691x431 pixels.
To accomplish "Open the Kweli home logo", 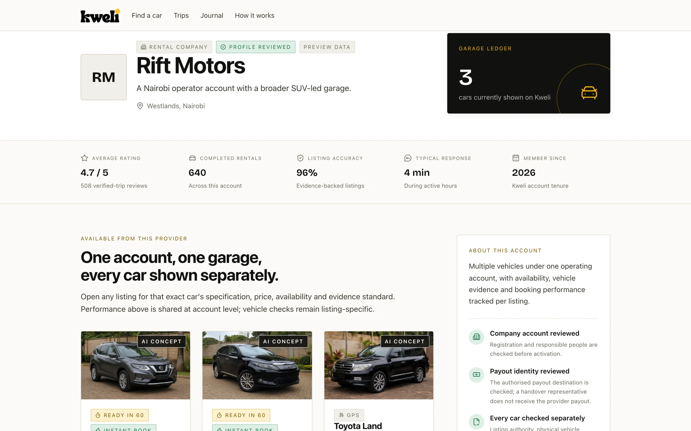I will tap(100, 16).
